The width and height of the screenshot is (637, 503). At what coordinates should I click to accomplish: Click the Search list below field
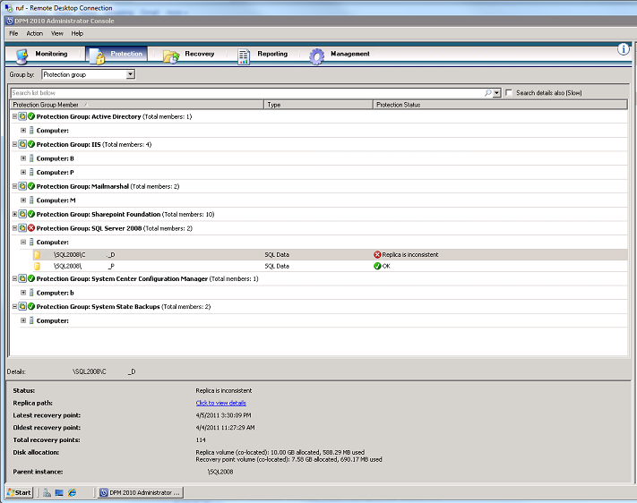click(247, 93)
